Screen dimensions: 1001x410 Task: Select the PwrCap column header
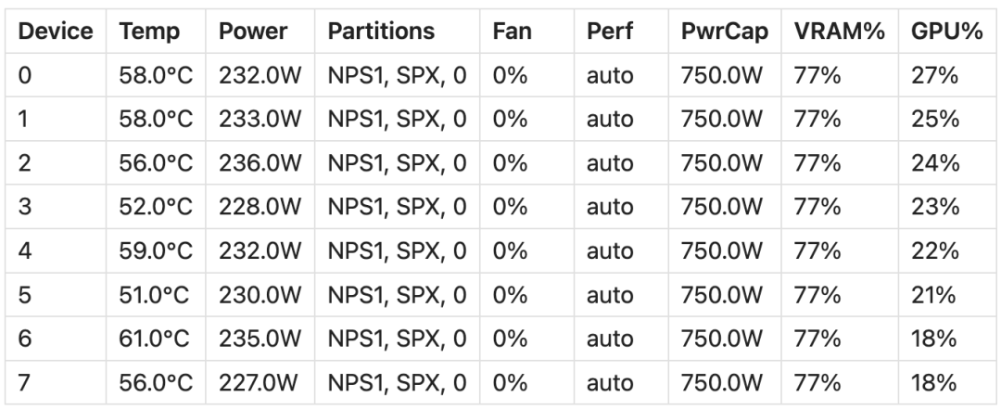[725, 32]
